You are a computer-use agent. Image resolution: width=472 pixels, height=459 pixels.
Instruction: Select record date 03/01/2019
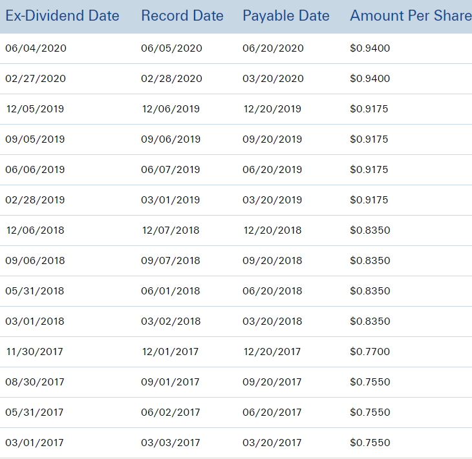coord(171,200)
